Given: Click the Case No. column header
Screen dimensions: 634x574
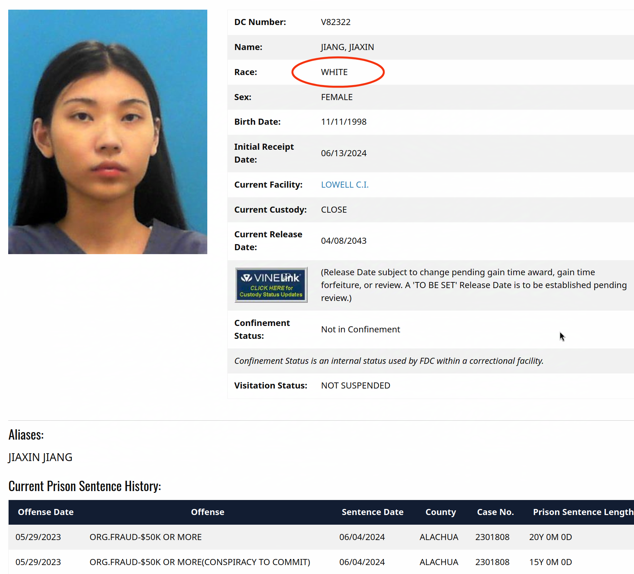Looking at the screenshot, I should click(495, 512).
